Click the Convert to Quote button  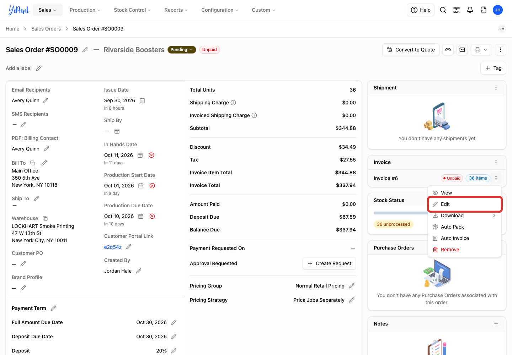coord(411,50)
